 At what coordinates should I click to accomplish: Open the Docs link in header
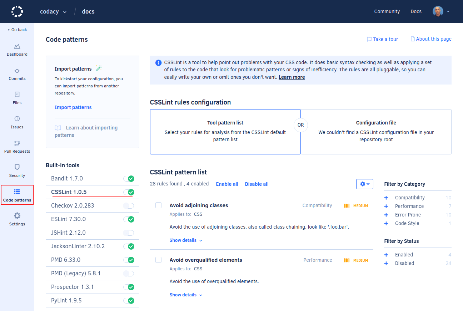click(416, 11)
